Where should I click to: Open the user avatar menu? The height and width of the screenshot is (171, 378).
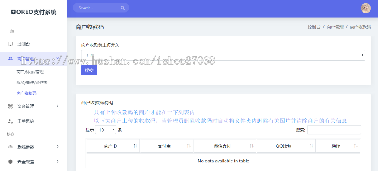[366, 8]
